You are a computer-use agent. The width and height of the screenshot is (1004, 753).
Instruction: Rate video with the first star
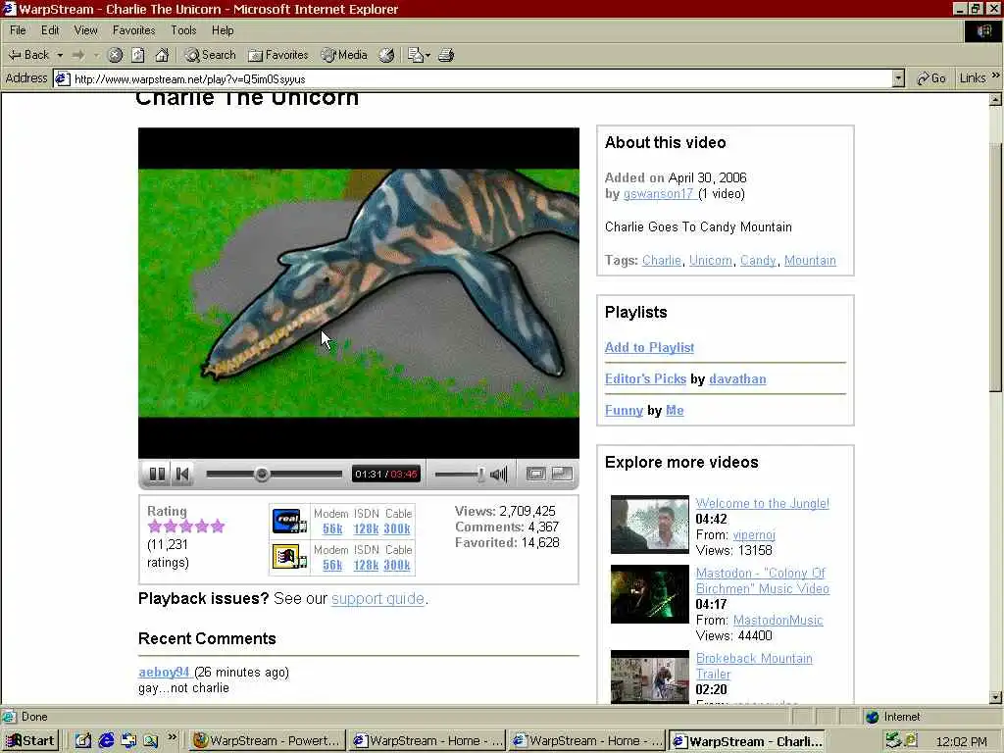(154, 527)
